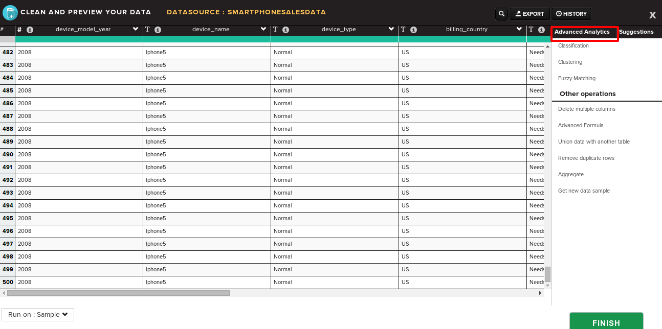Click vertical scrollbar down arrow
Viewport: 662px width, 329px height.
[547, 286]
